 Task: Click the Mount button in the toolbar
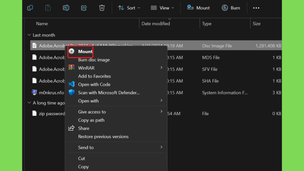(199, 8)
